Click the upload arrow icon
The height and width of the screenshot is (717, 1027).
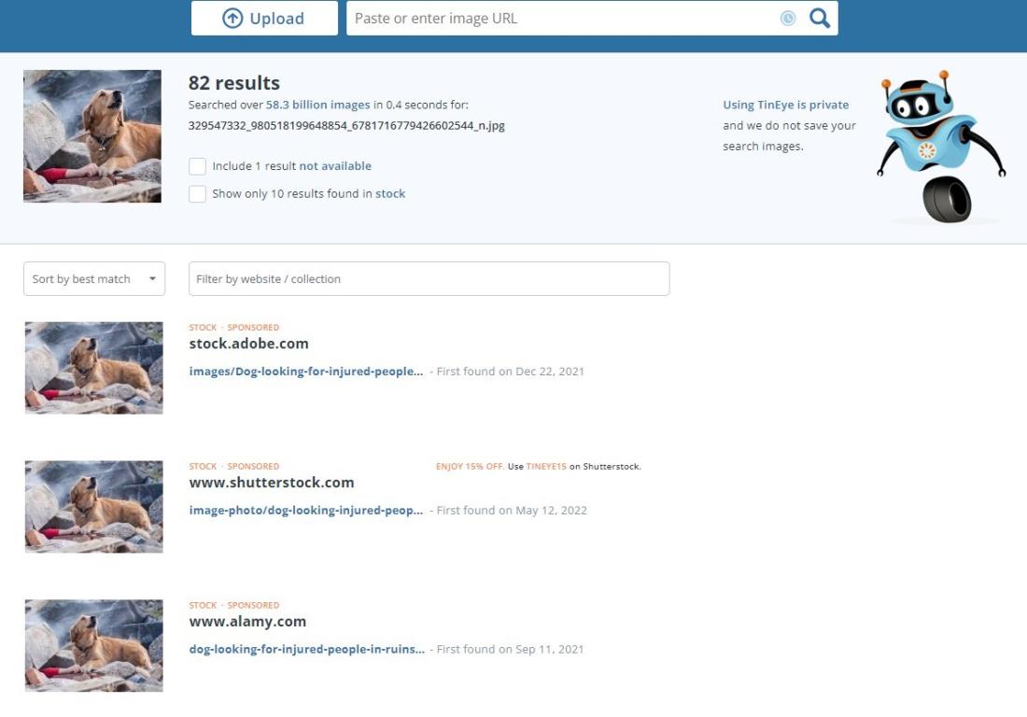pos(232,19)
